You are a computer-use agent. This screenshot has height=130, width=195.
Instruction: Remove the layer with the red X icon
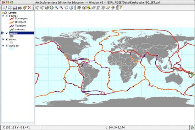tap(29, 8)
